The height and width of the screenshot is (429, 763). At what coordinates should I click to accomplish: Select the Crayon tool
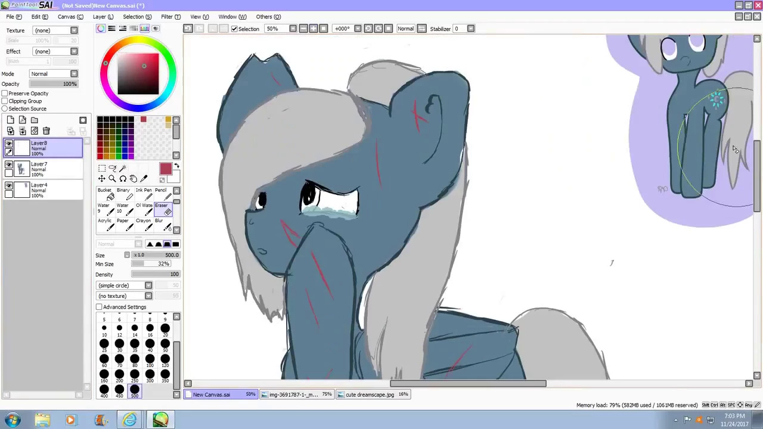point(143,224)
